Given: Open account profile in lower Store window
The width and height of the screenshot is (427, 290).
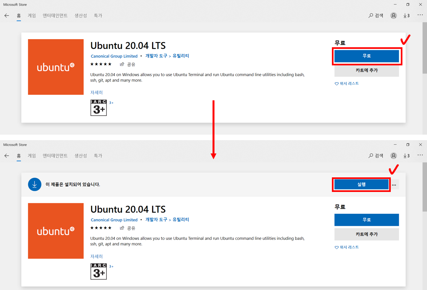Looking at the screenshot, I should 394,156.
